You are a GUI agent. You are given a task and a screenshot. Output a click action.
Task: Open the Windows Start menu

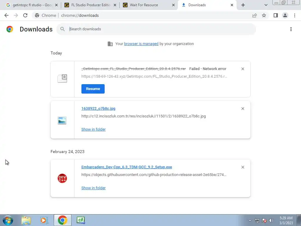[x=8, y=220]
